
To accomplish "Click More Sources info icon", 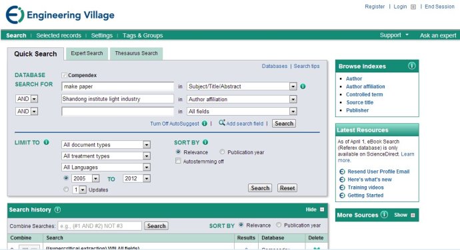I will tap(384, 215).
